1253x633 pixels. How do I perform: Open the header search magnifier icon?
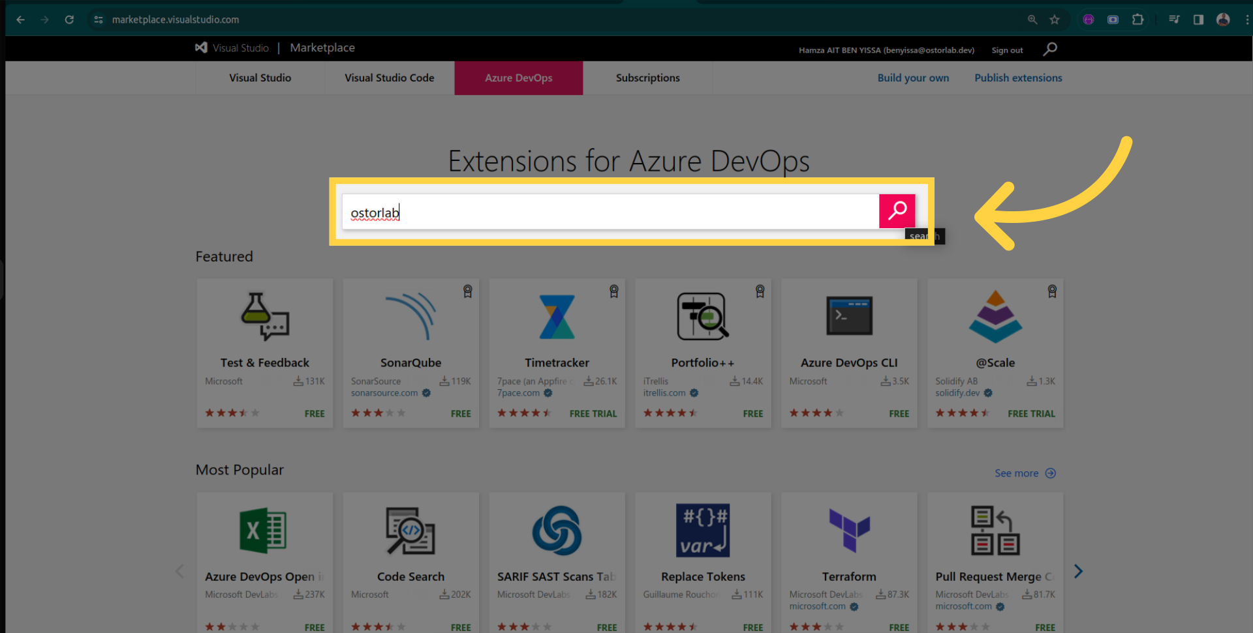pos(1050,50)
